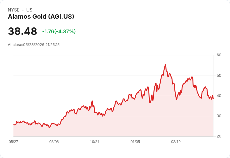230x158 pixels.
Task: Click the 08/08 date axis label
Action: pyautogui.click(x=54, y=142)
